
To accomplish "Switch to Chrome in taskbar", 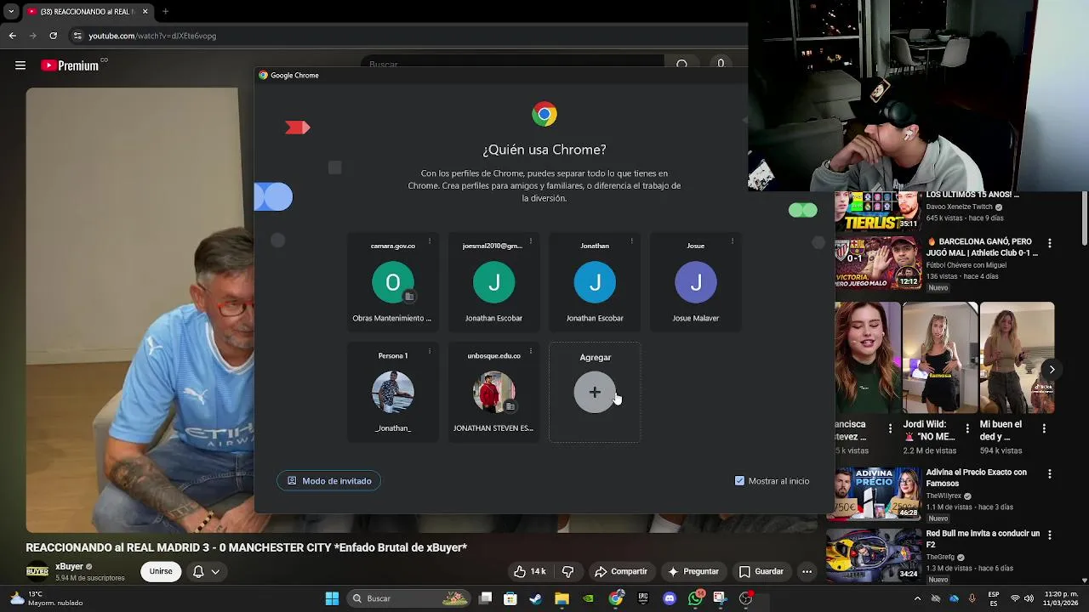I will [616, 598].
